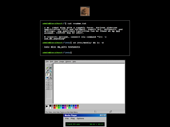
Task: Click the Track_01.wav track display
Action: [x=73, y=124]
